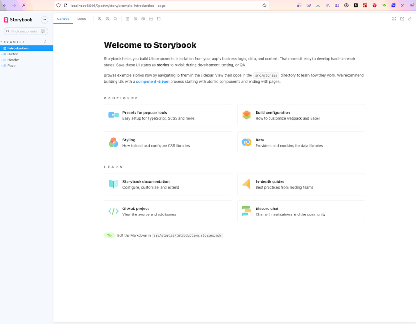Open canvas in new tab

[402, 19]
